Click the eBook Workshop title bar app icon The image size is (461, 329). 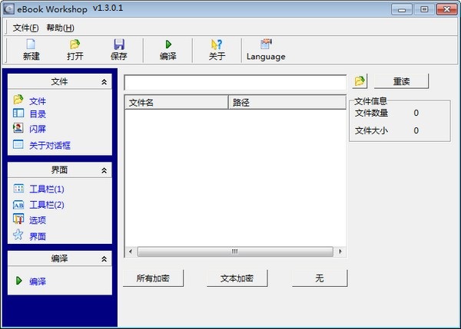coord(8,8)
